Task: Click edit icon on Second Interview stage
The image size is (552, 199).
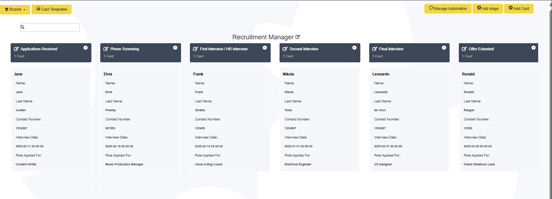Action: pos(285,49)
